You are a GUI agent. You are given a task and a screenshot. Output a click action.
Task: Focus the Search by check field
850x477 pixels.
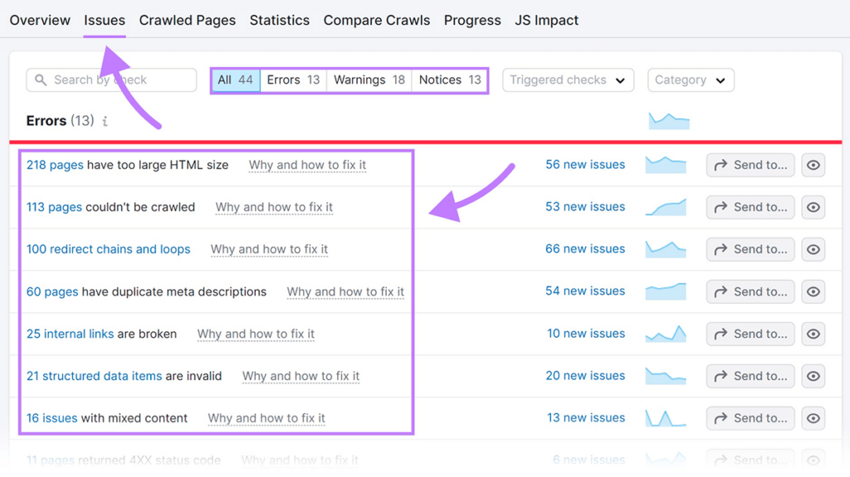click(x=111, y=80)
